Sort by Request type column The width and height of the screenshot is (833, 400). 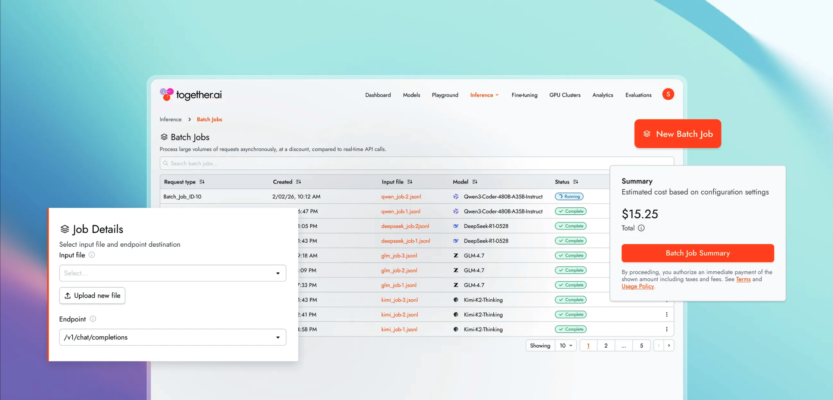click(202, 182)
